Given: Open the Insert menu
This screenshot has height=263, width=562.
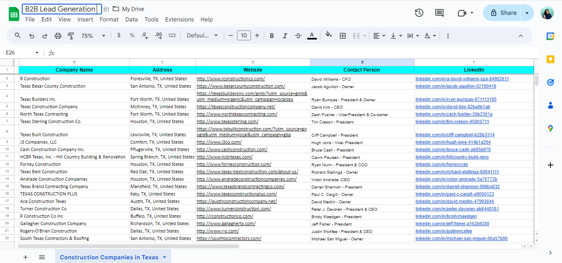Looking at the screenshot, I should (85, 19).
